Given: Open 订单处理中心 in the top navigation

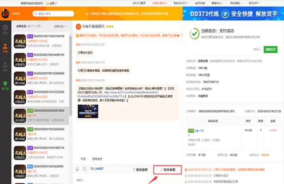Looking at the screenshot, I should pyautogui.click(x=160, y=3).
